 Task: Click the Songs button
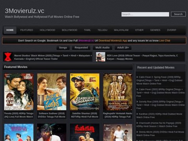(63, 48)
